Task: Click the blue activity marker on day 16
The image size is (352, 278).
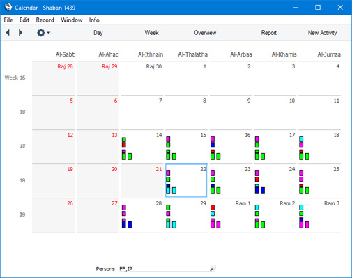Action: pyautogui.click(x=213, y=145)
